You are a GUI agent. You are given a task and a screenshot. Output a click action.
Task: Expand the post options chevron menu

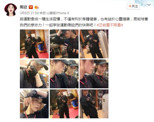click(149, 5)
